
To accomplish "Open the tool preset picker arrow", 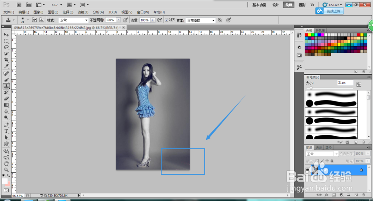I will click(13, 20).
